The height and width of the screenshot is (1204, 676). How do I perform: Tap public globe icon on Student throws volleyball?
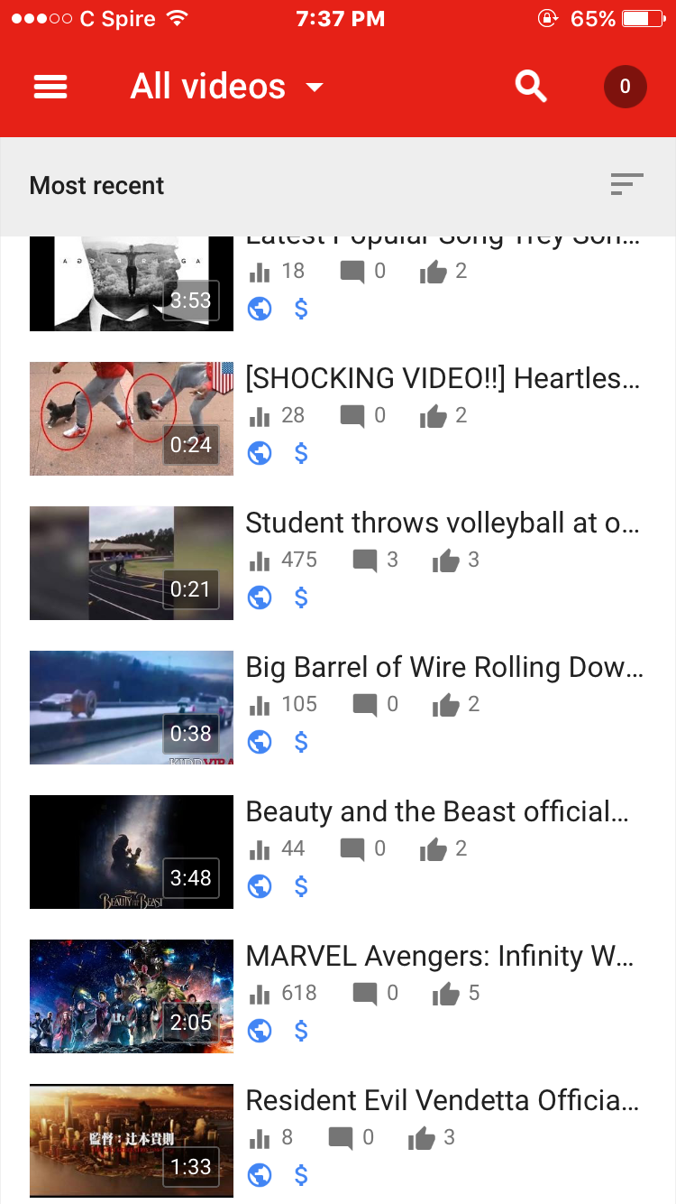pos(260,597)
